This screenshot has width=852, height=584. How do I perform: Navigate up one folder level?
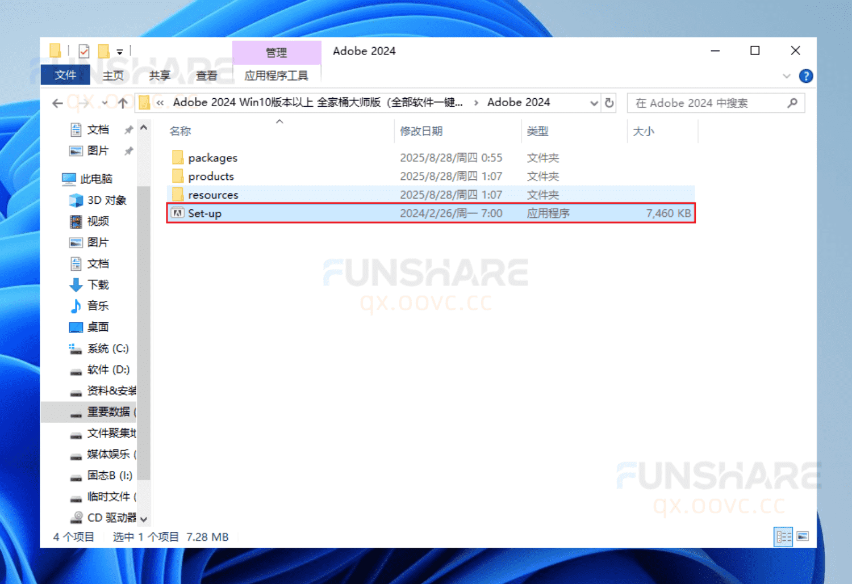point(123,103)
